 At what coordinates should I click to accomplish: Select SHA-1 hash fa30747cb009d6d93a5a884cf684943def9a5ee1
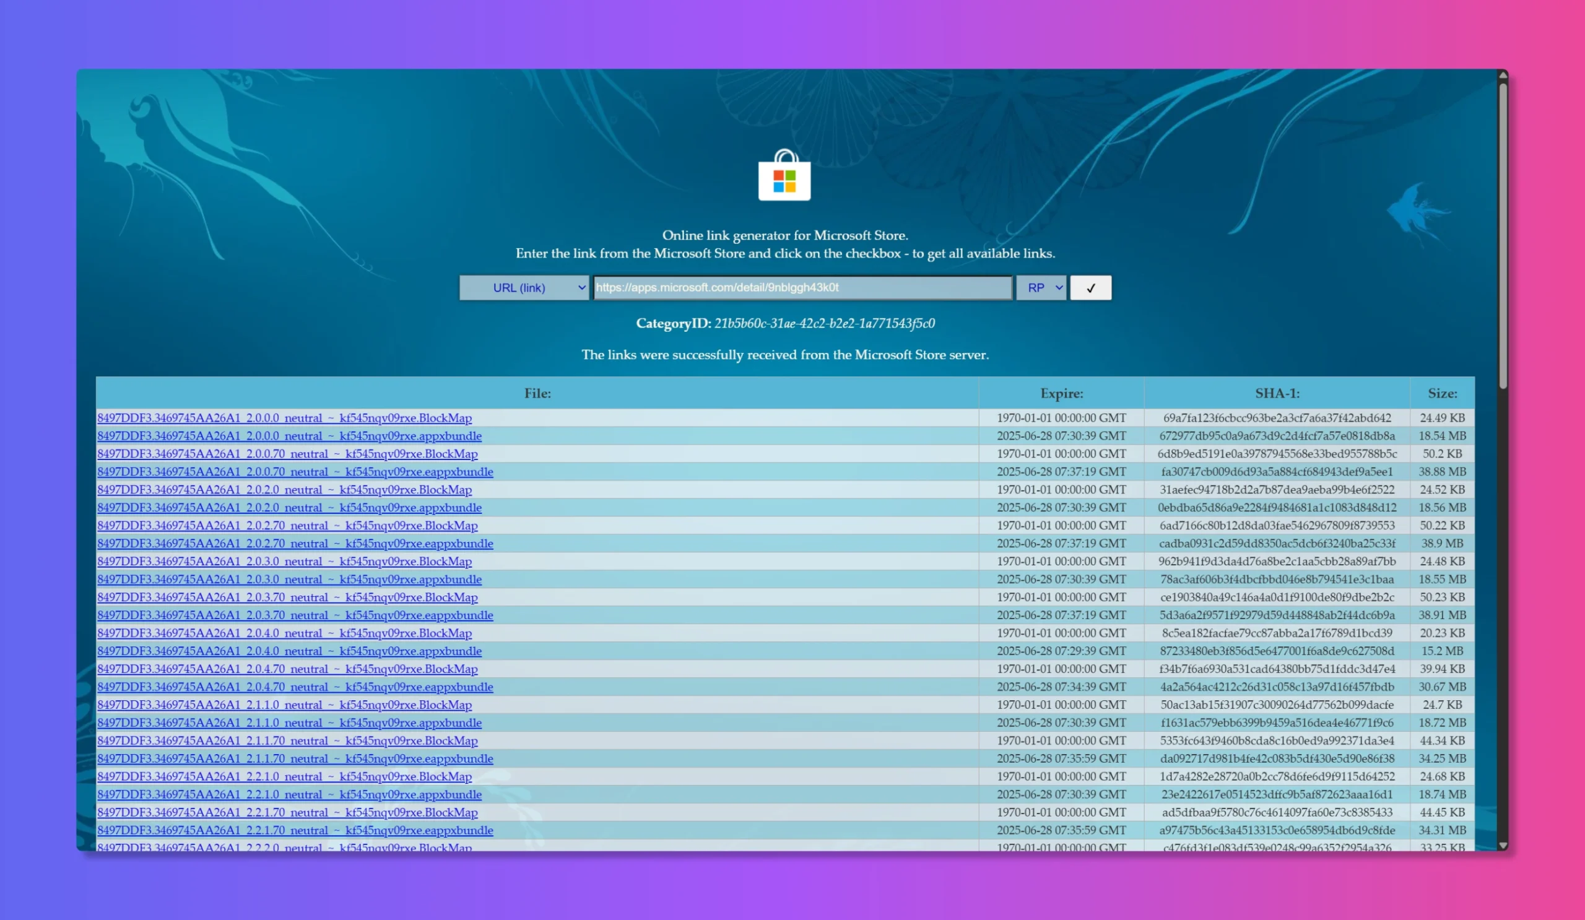click(1277, 472)
